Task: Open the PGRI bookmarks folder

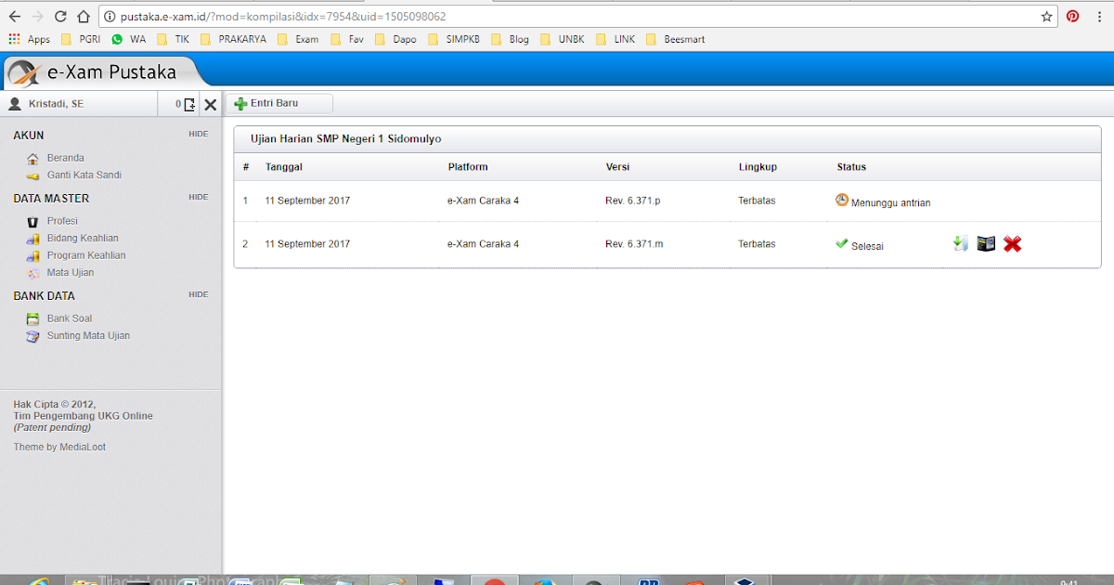Action: (80, 39)
